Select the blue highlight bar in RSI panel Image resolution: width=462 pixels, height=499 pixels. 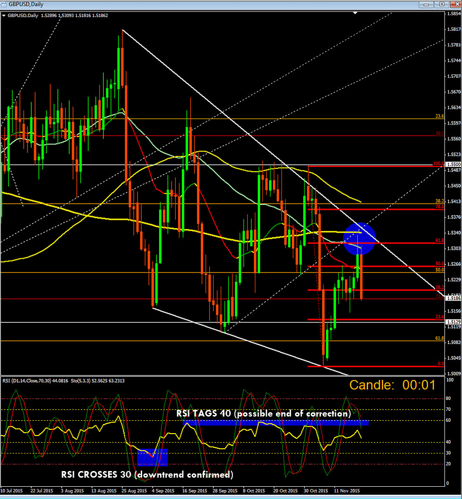275,422
